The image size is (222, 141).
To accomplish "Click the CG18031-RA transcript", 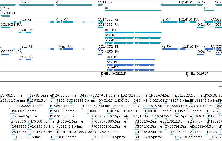I will 5,27.
